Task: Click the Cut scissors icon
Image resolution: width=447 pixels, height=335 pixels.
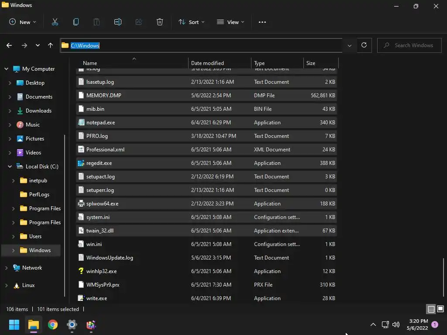Action: click(x=55, y=22)
